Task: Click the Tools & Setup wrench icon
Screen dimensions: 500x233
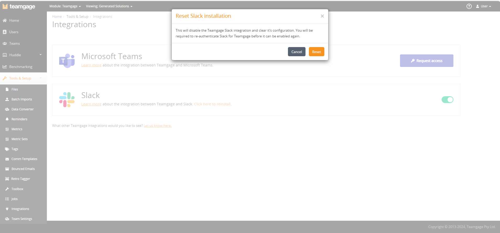Action: (x=5, y=78)
